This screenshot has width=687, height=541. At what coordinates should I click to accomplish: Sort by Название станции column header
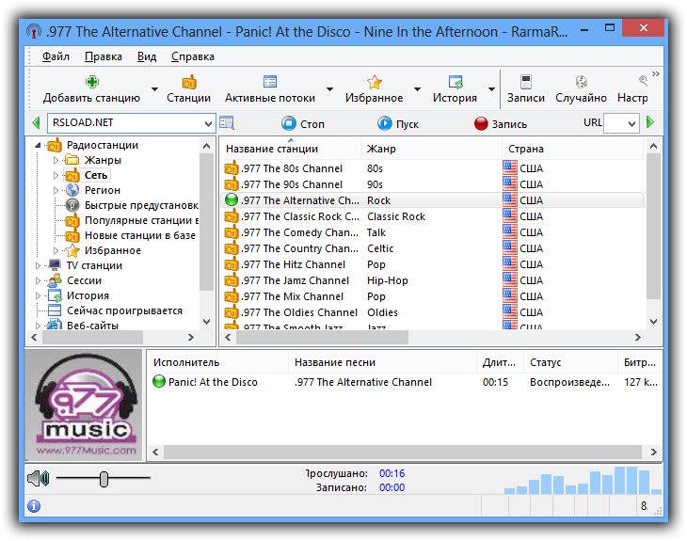290,149
